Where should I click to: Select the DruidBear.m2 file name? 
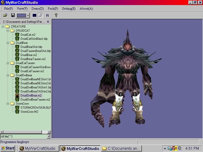click(x=29, y=55)
